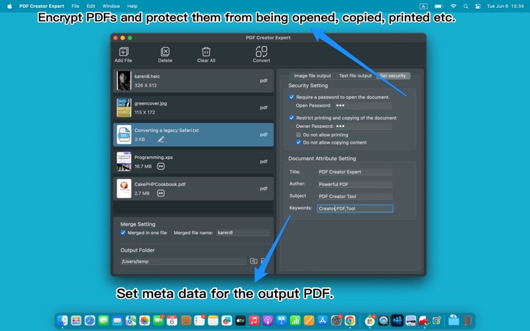Open the Music app from the Dock
Viewport: 530px width, 331px height.
254,320
